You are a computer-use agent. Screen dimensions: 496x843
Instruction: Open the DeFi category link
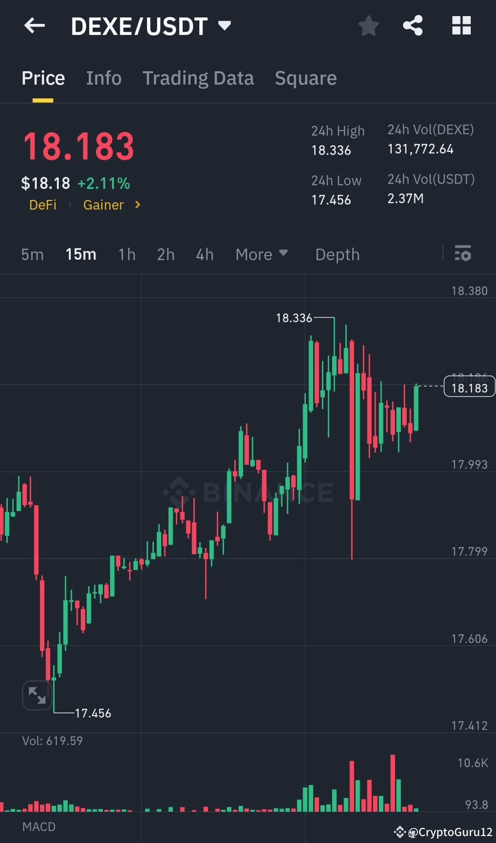coord(43,205)
